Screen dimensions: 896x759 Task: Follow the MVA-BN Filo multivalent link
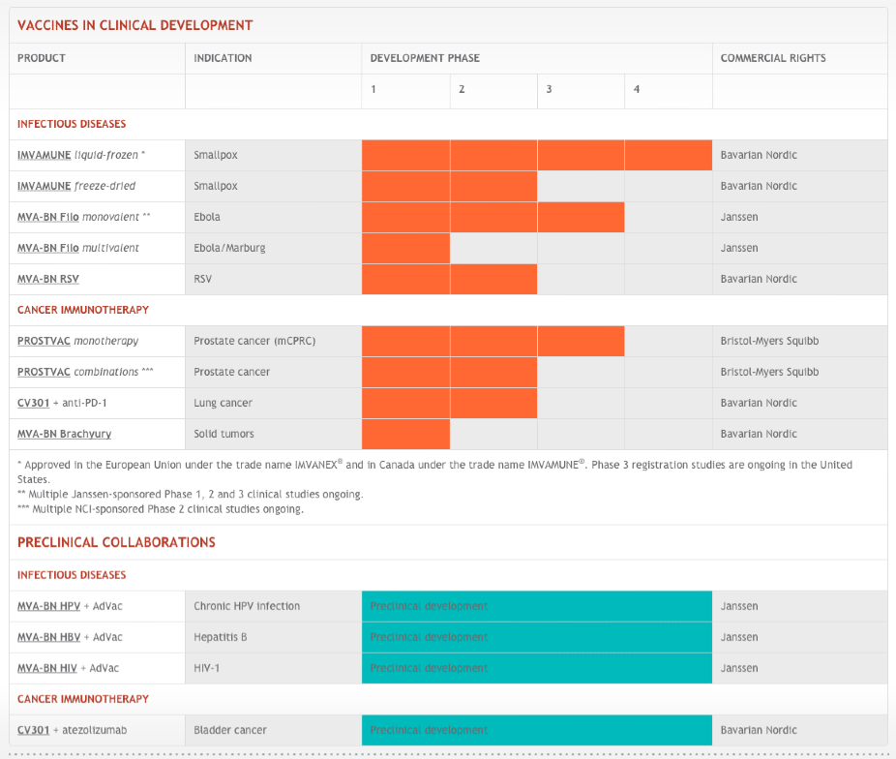pos(48,248)
